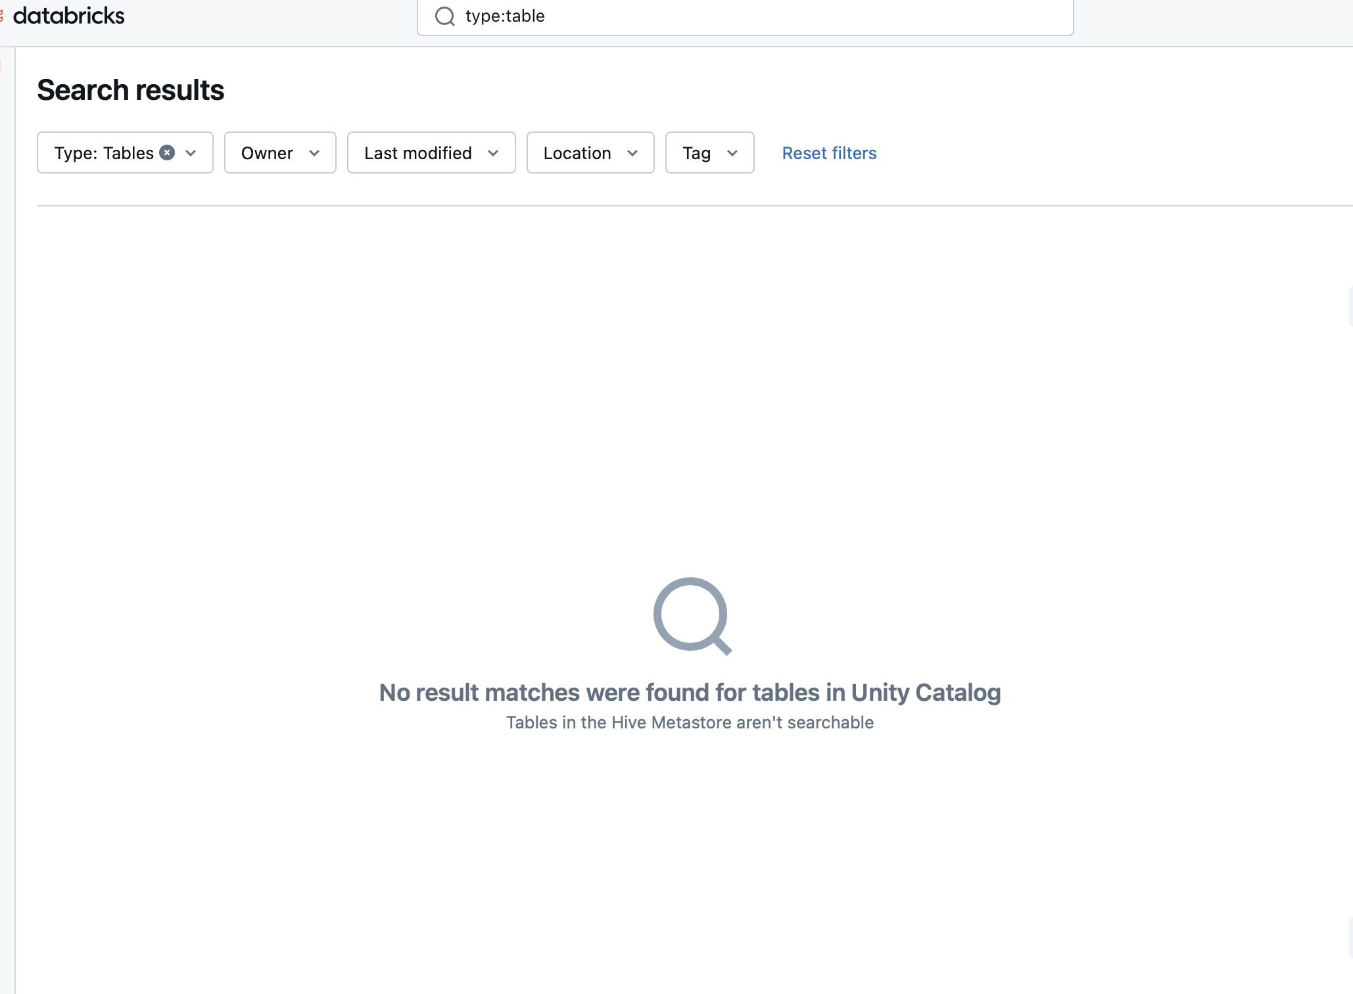This screenshot has height=994, width=1353.
Task: Click the chevron arrow beside Owner
Action: tap(314, 153)
